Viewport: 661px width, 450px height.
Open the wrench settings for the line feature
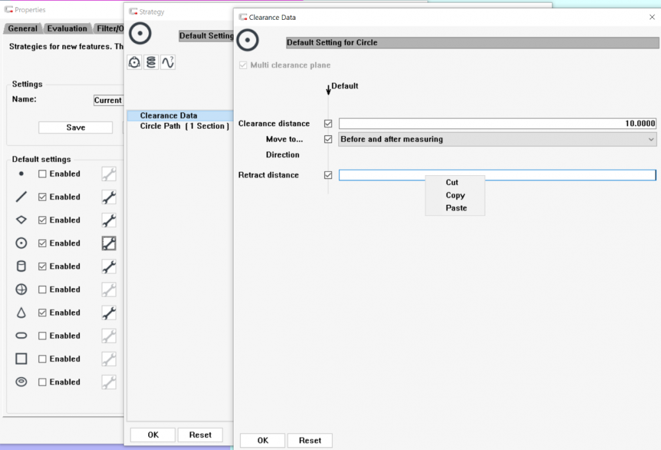[109, 197]
